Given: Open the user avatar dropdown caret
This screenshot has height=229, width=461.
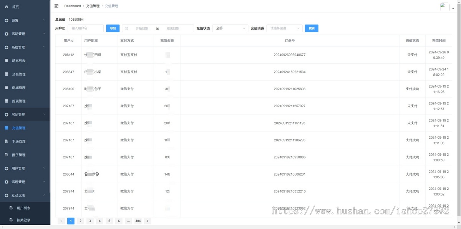Looking at the screenshot, I should [453, 8].
